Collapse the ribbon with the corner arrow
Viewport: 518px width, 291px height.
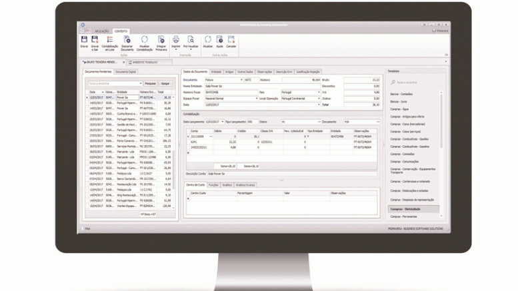click(x=446, y=55)
